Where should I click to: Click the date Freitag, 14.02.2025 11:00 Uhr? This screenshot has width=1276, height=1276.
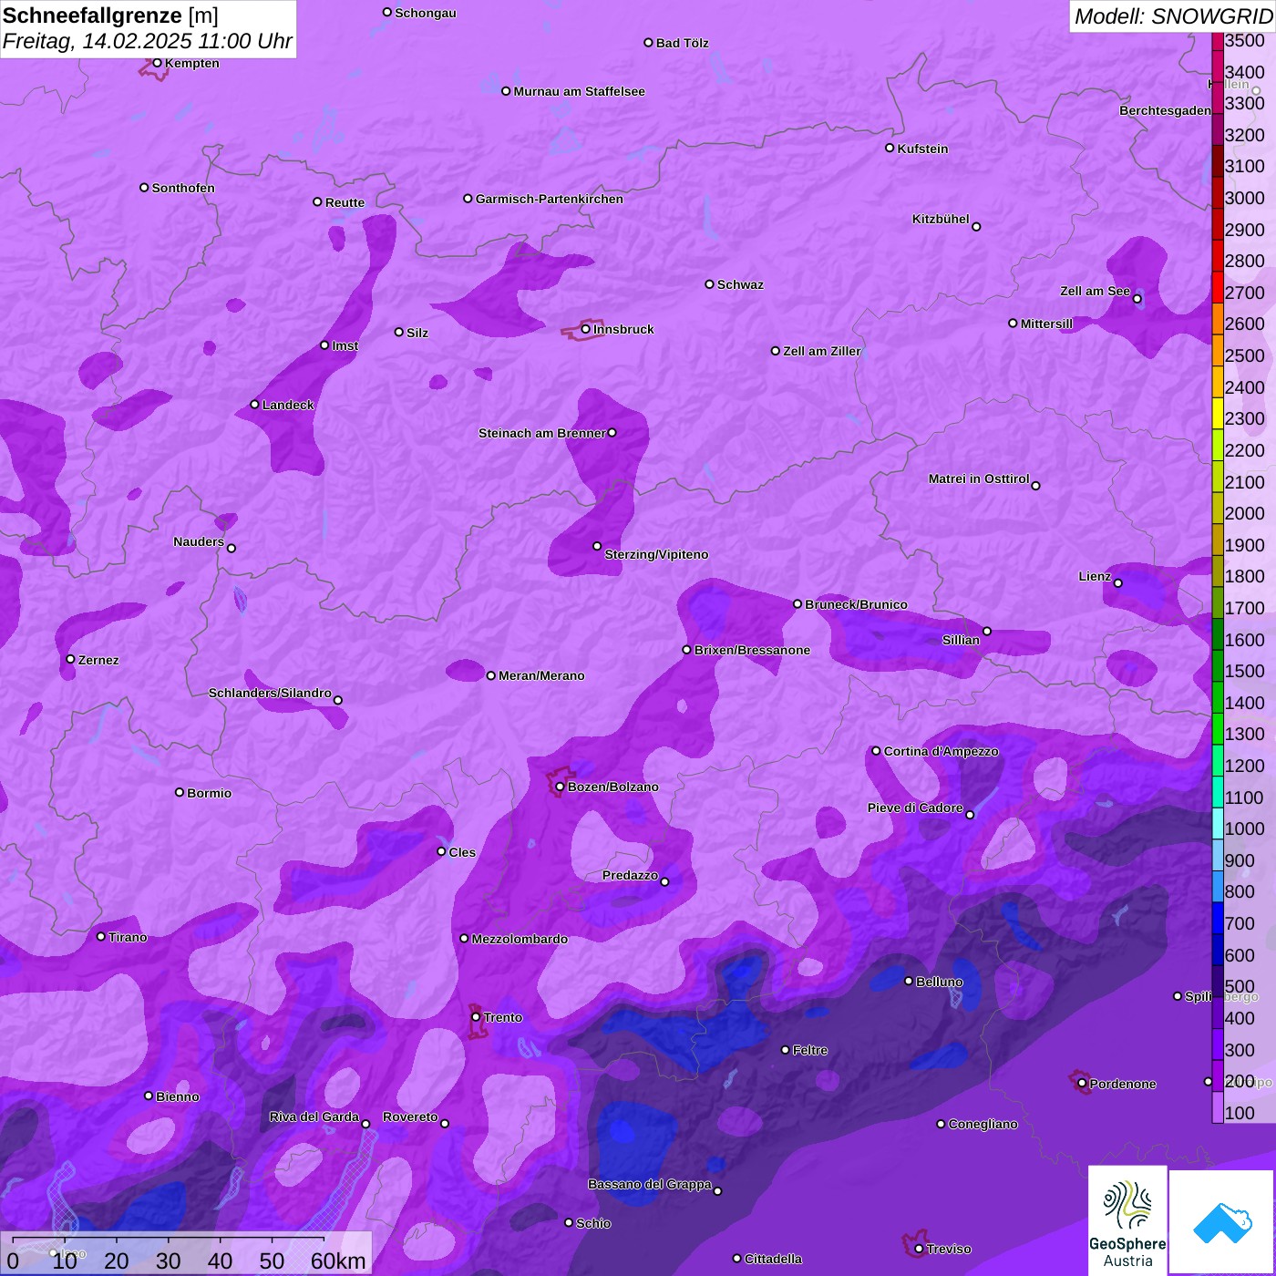[148, 41]
